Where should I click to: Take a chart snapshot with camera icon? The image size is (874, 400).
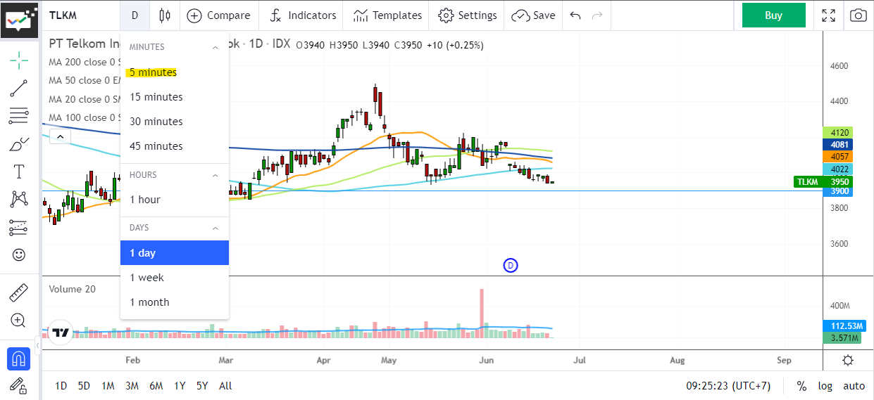click(x=858, y=15)
